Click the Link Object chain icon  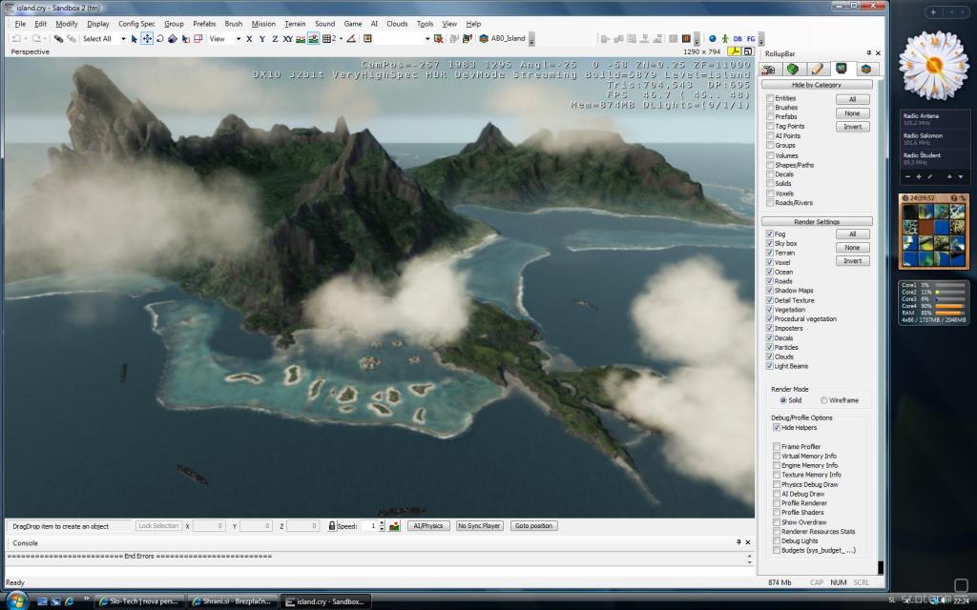click(58, 38)
